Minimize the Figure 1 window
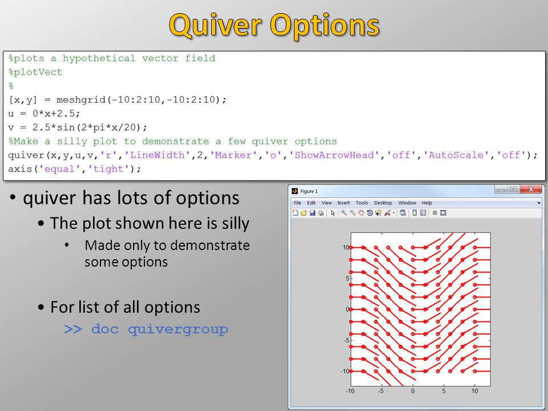 click(x=501, y=190)
